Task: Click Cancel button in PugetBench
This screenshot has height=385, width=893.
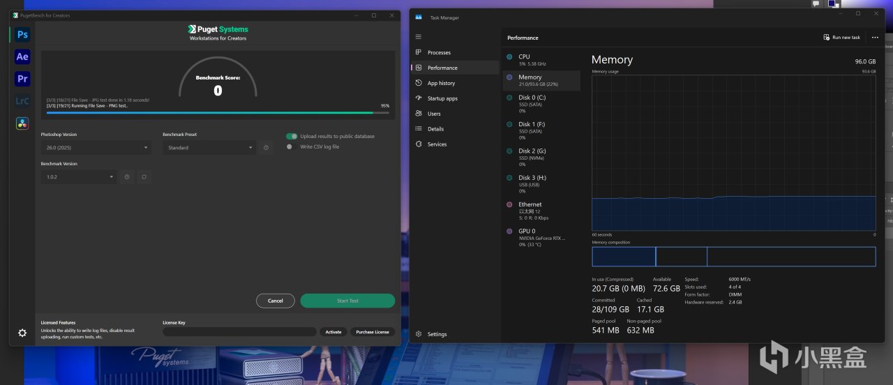Action: coord(276,301)
